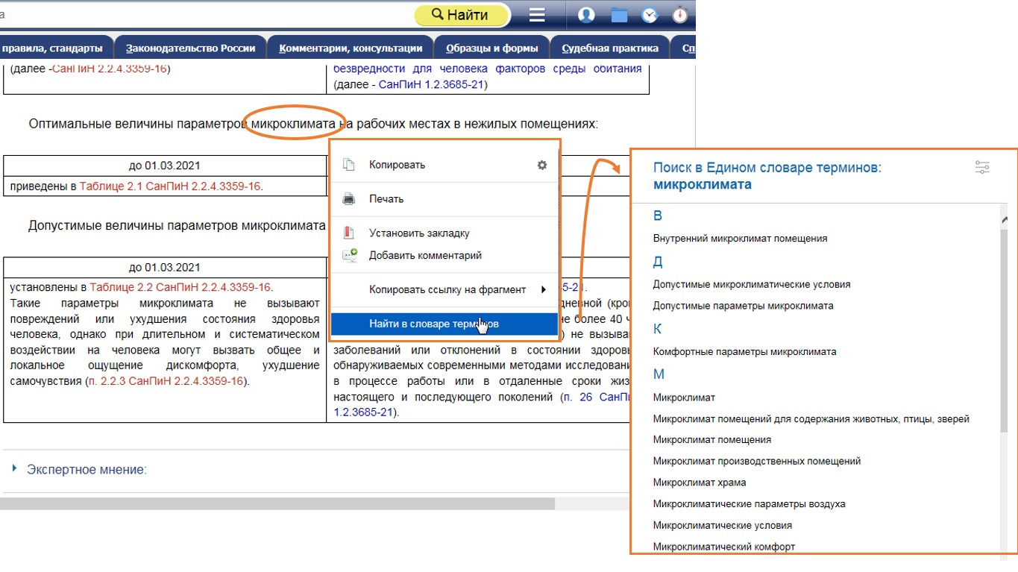Open the blue folder icon
This screenshot has height=572, width=1018.
pyautogui.click(x=619, y=15)
